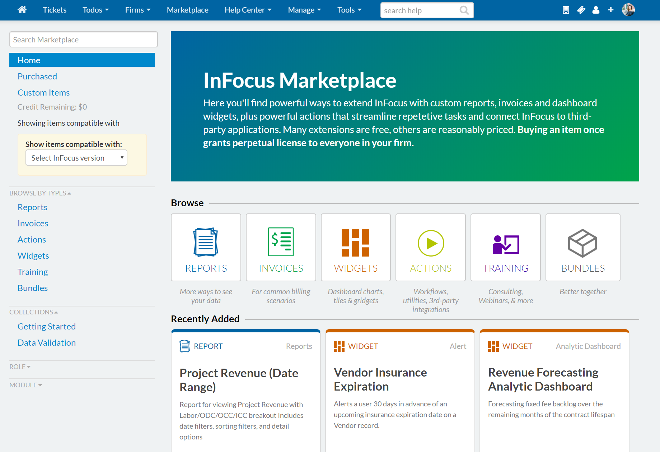Collapse the Collections section

(x=34, y=312)
